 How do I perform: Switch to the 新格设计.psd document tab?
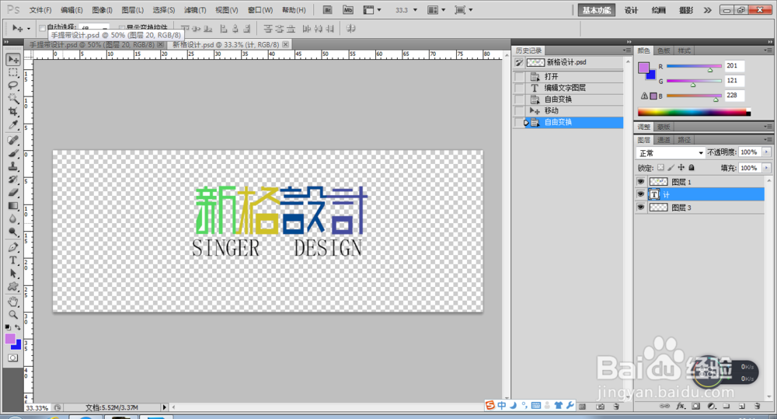tap(231, 44)
